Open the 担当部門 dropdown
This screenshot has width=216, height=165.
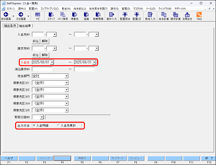67,76
